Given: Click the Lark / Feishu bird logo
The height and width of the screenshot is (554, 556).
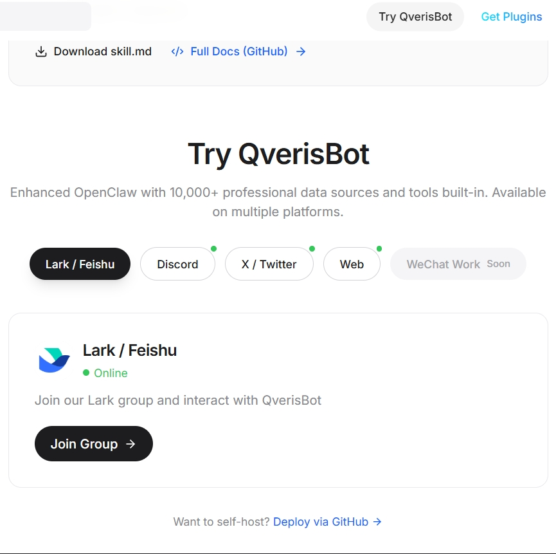Looking at the screenshot, I should coord(54,360).
